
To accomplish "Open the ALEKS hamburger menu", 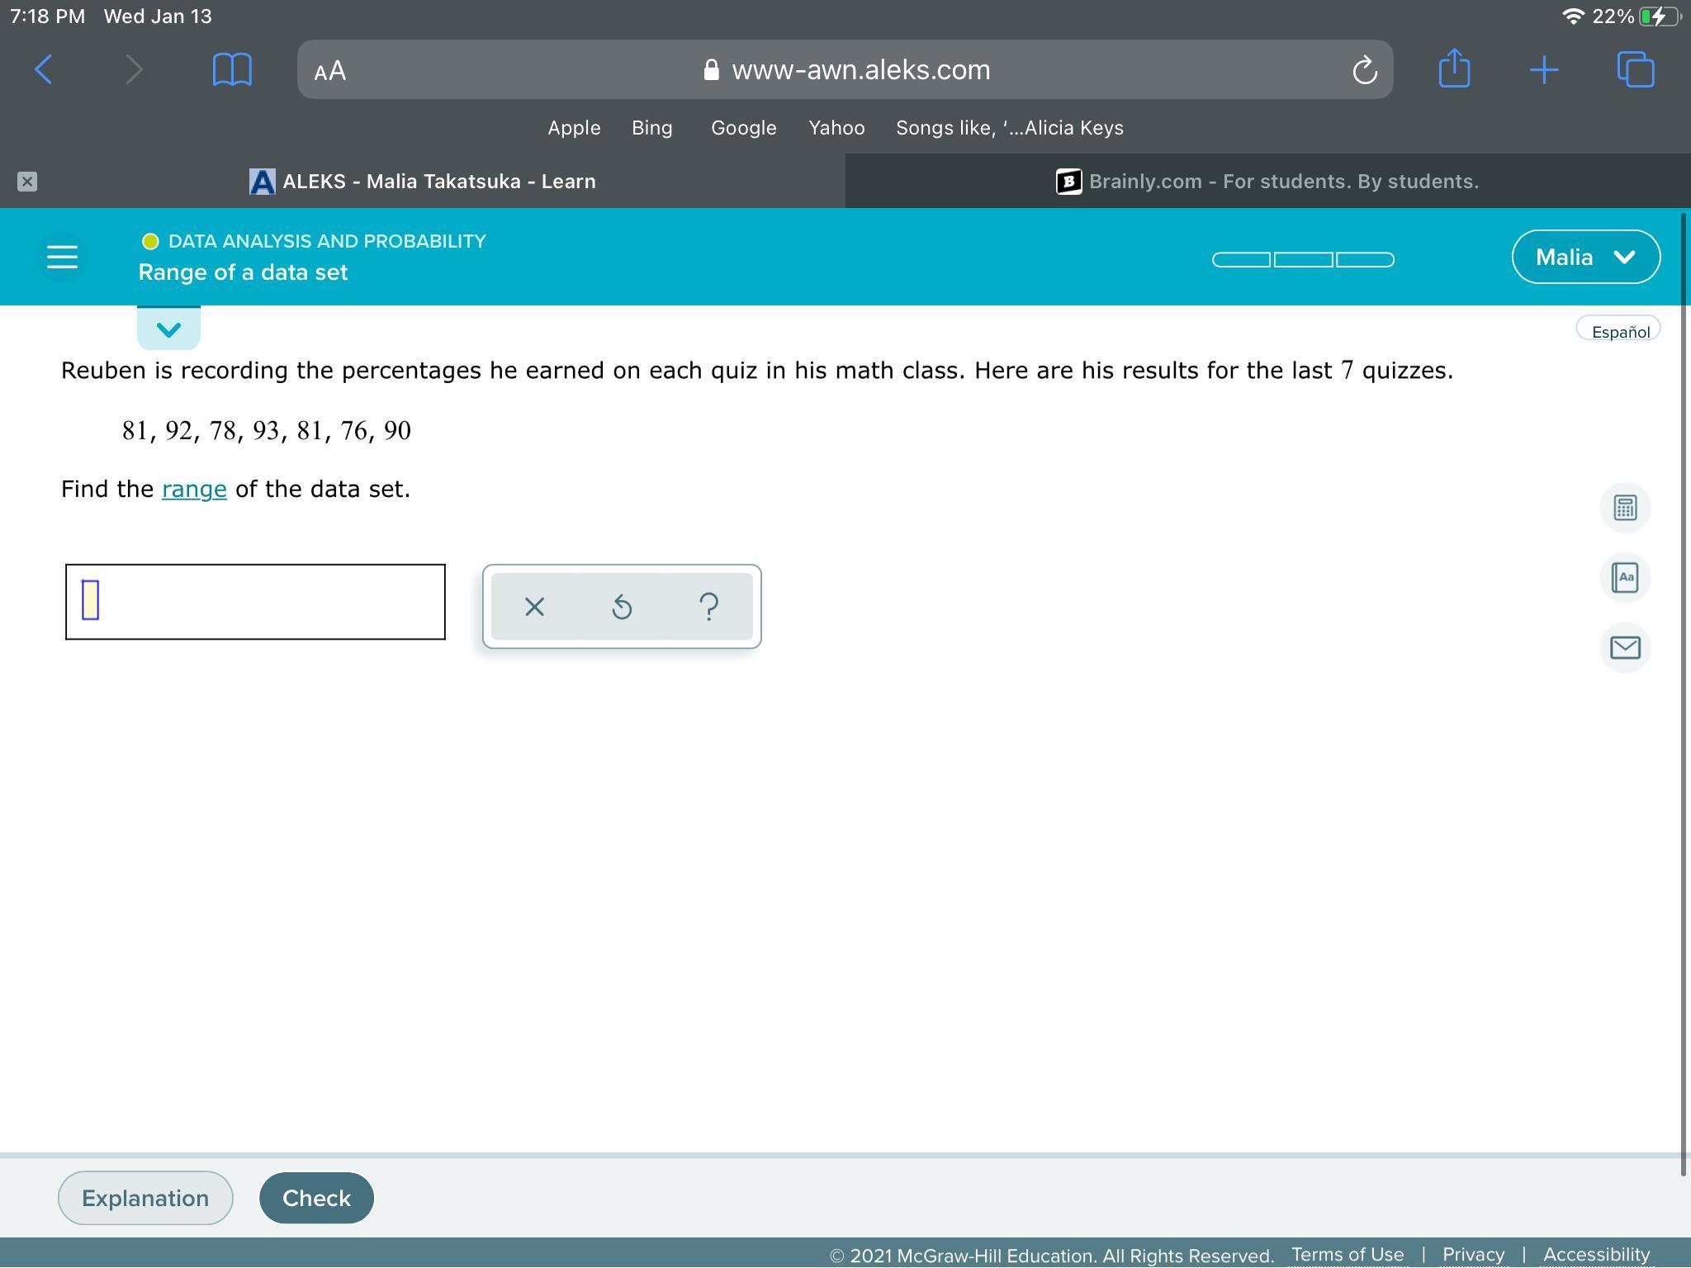I will pos(62,257).
